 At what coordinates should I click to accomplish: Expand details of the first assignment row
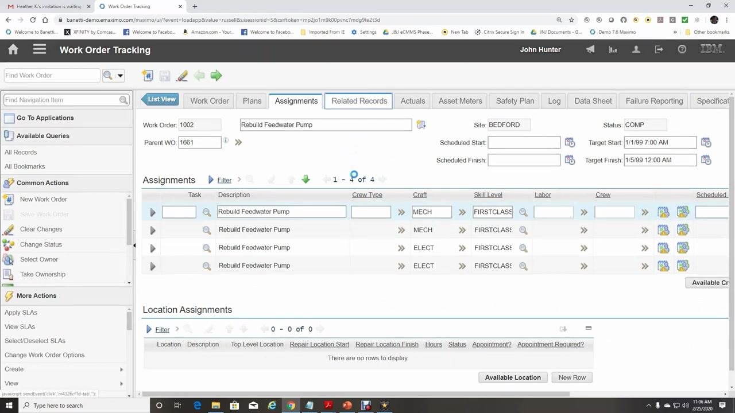tap(153, 212)
